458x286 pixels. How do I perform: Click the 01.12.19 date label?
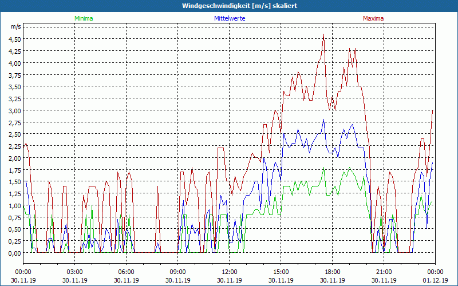coord(435,280)
